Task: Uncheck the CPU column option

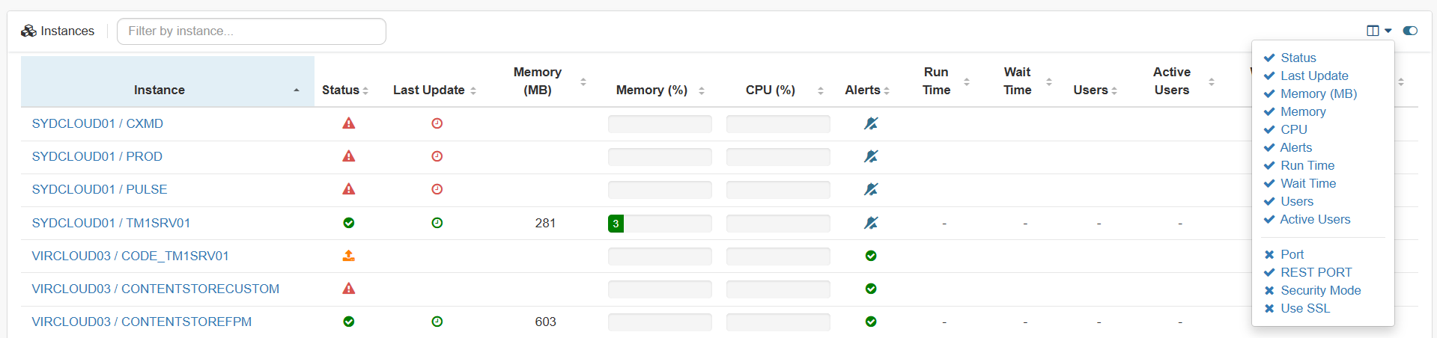Action: coord(1285,129)
